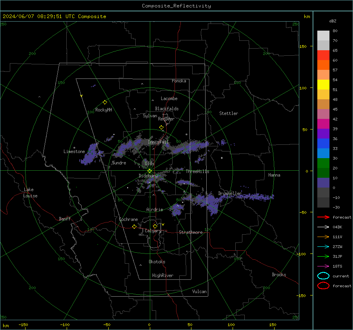Select the Olds label near the radar center
353x330 pixels.
(x=149, y=164)
